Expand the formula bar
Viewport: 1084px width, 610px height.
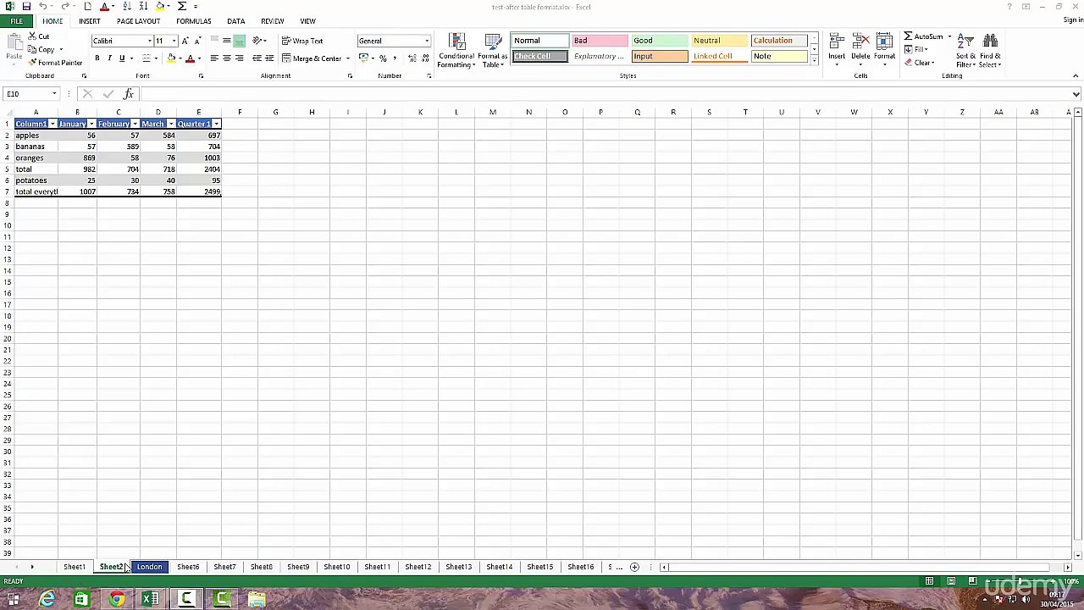click(1076, 94)
